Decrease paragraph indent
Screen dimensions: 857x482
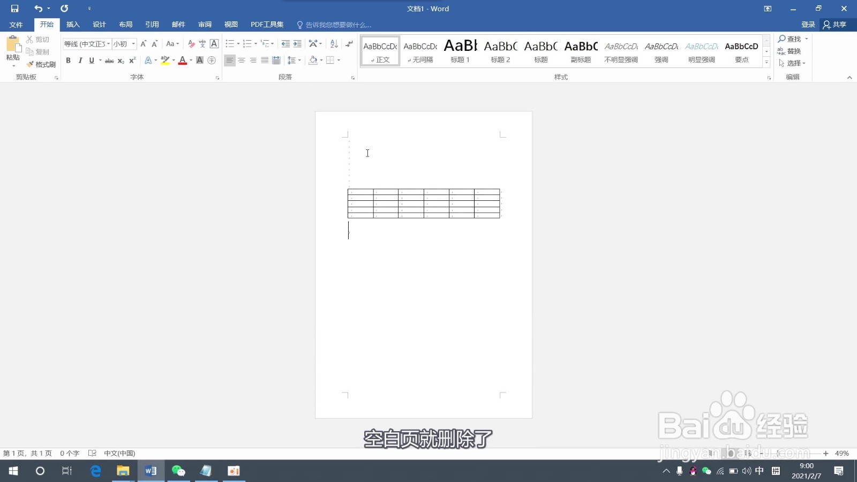click(285, 44)
